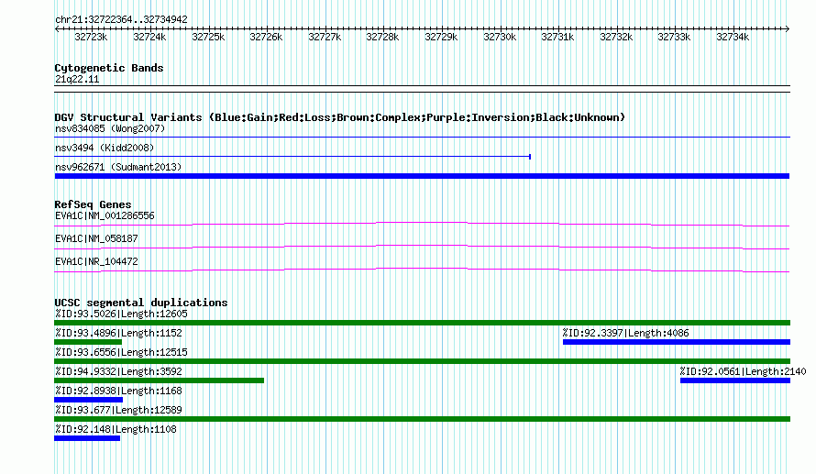816x474 pixels.
Task: Click %ID:93.677|Length:12589 duplication label
Action: pyautogui.click(x=118, y=410)
